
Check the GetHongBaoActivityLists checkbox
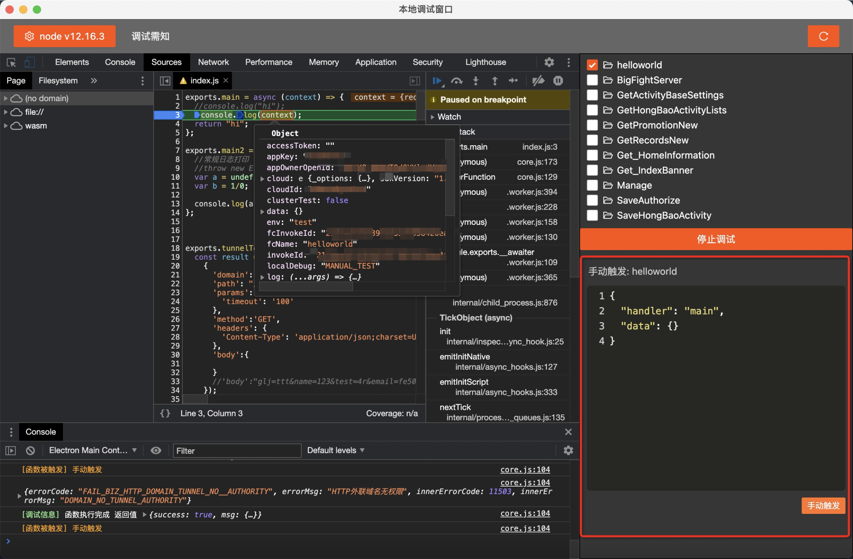click(592, 110)
